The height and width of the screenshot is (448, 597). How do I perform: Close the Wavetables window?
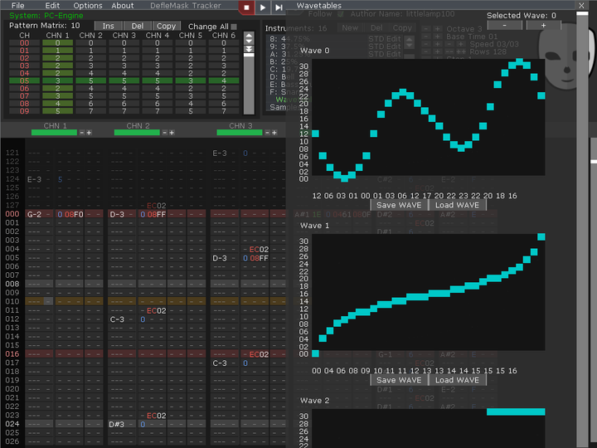point(580,5)
